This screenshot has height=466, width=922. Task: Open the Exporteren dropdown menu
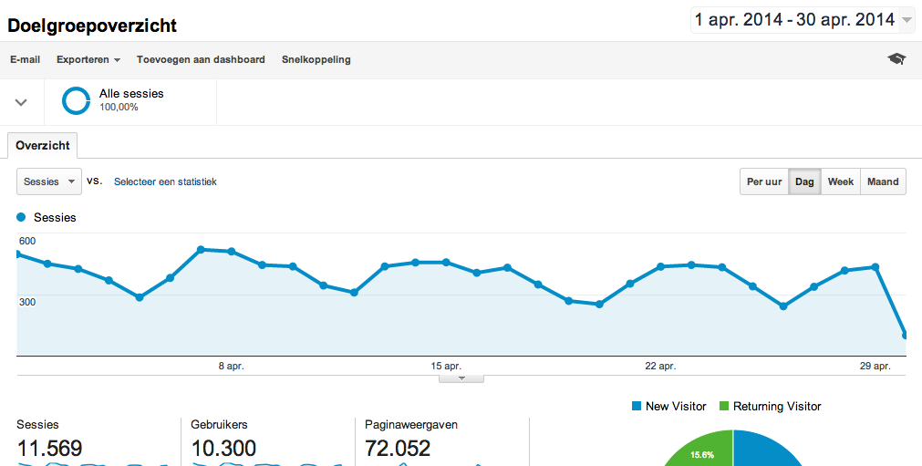[x=88, y=59]
